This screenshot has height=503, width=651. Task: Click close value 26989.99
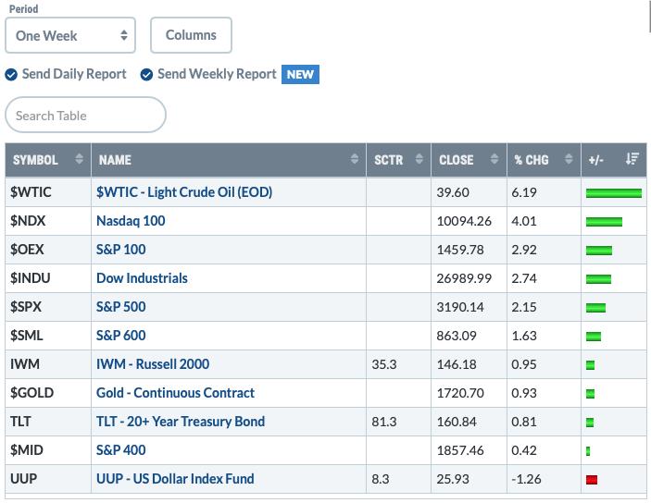pos(464,278)
